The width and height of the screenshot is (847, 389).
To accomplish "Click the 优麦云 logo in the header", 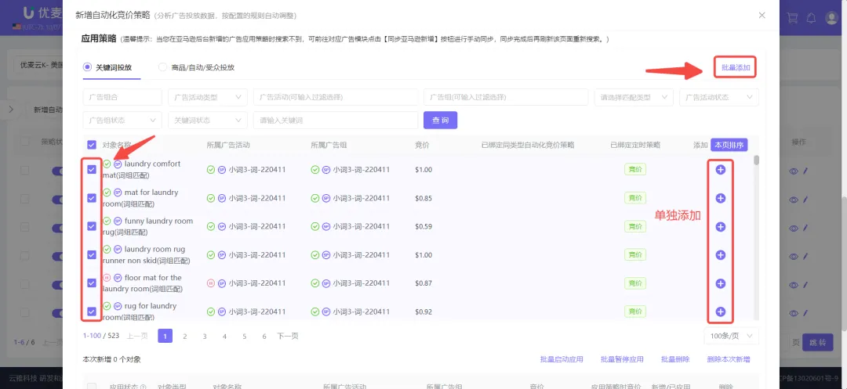I will point(43,13).
